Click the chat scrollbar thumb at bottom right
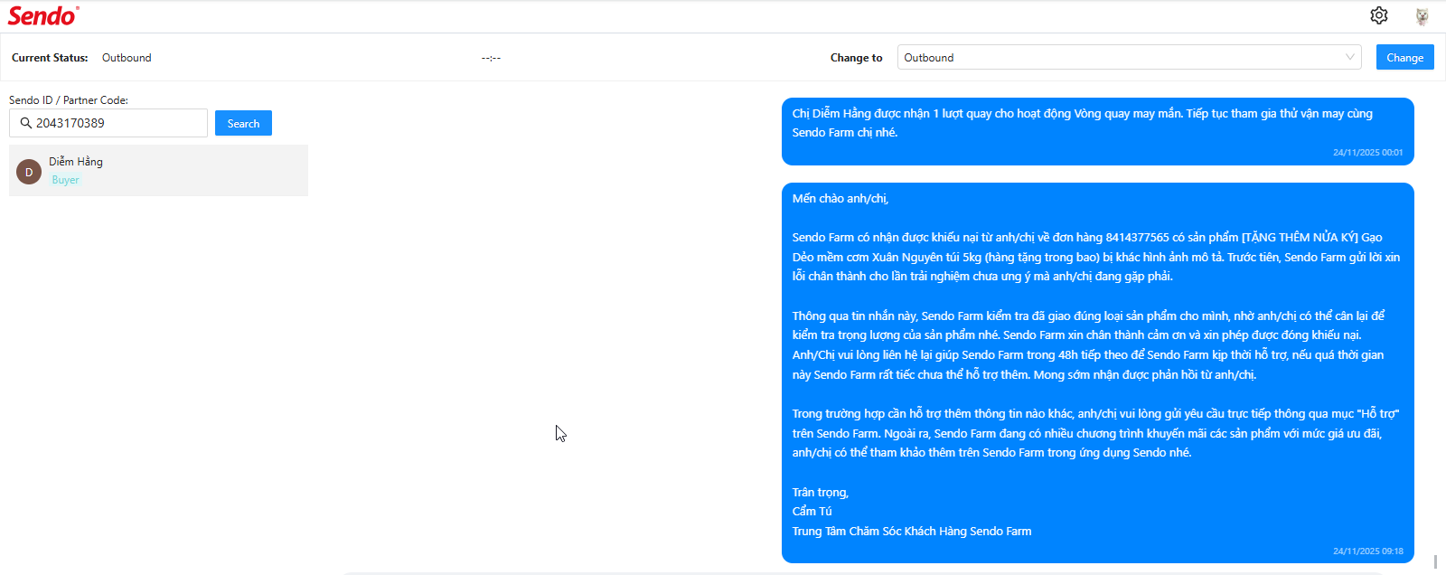The image size is (1446, 575). point(1435,561)
